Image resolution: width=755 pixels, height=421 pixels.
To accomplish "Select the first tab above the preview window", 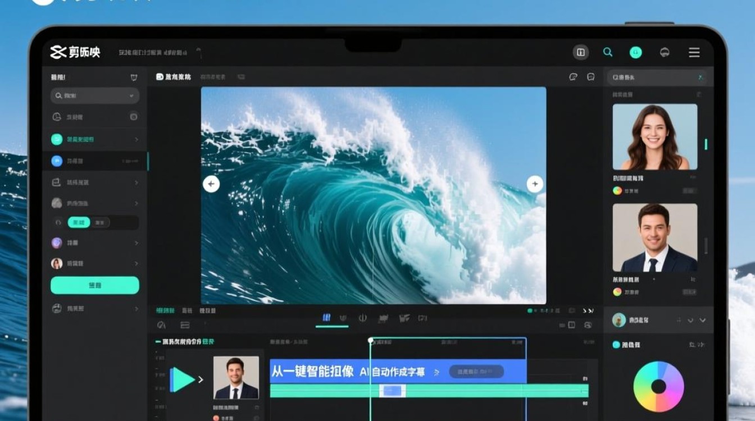I will point(174,77).
